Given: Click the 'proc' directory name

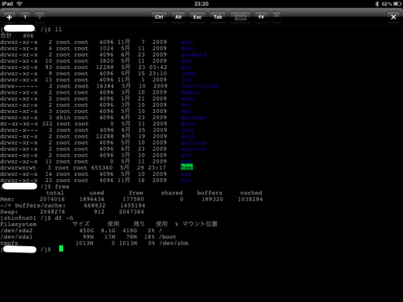Looking at the screenshot, I should (188, 124).
